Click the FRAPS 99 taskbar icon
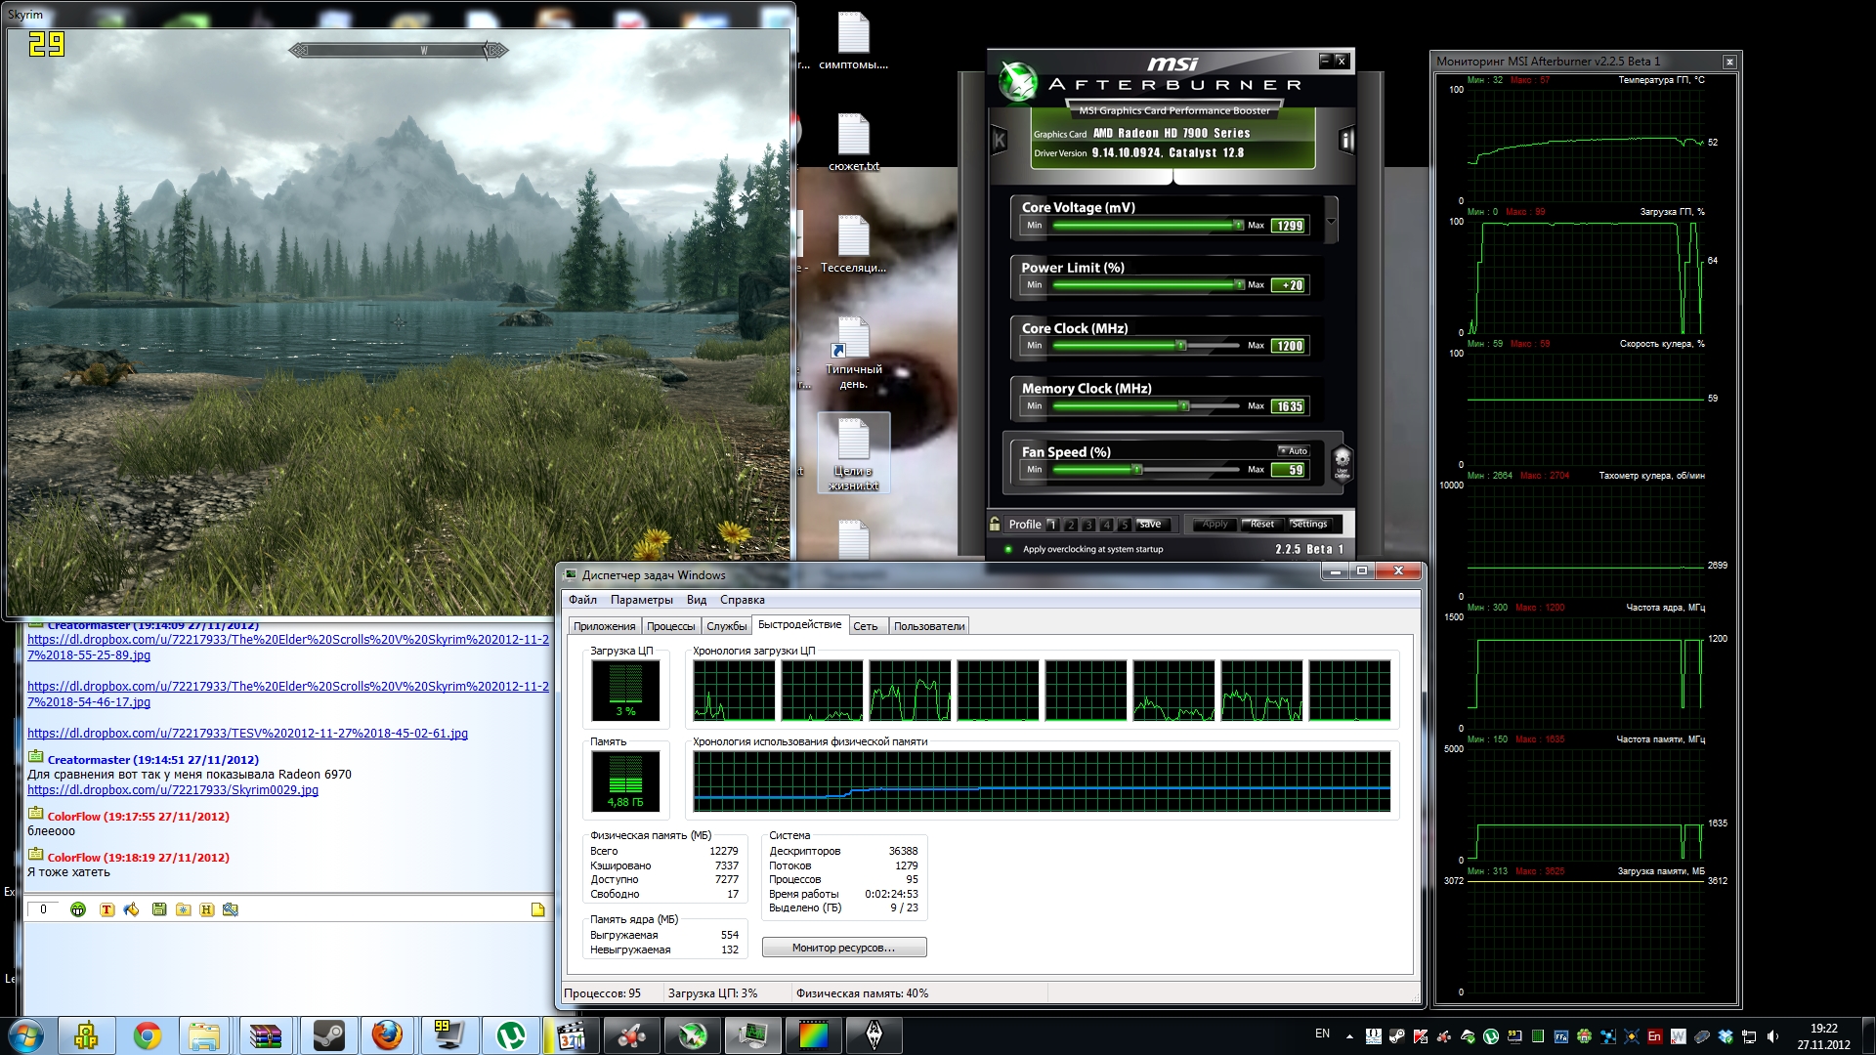 [x=449, y=1035]
